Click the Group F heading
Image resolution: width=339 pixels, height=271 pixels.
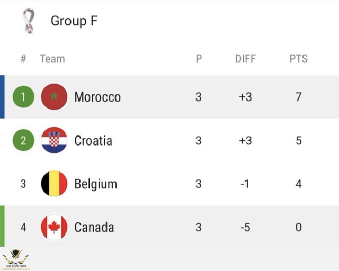click(x=74, y=21)
